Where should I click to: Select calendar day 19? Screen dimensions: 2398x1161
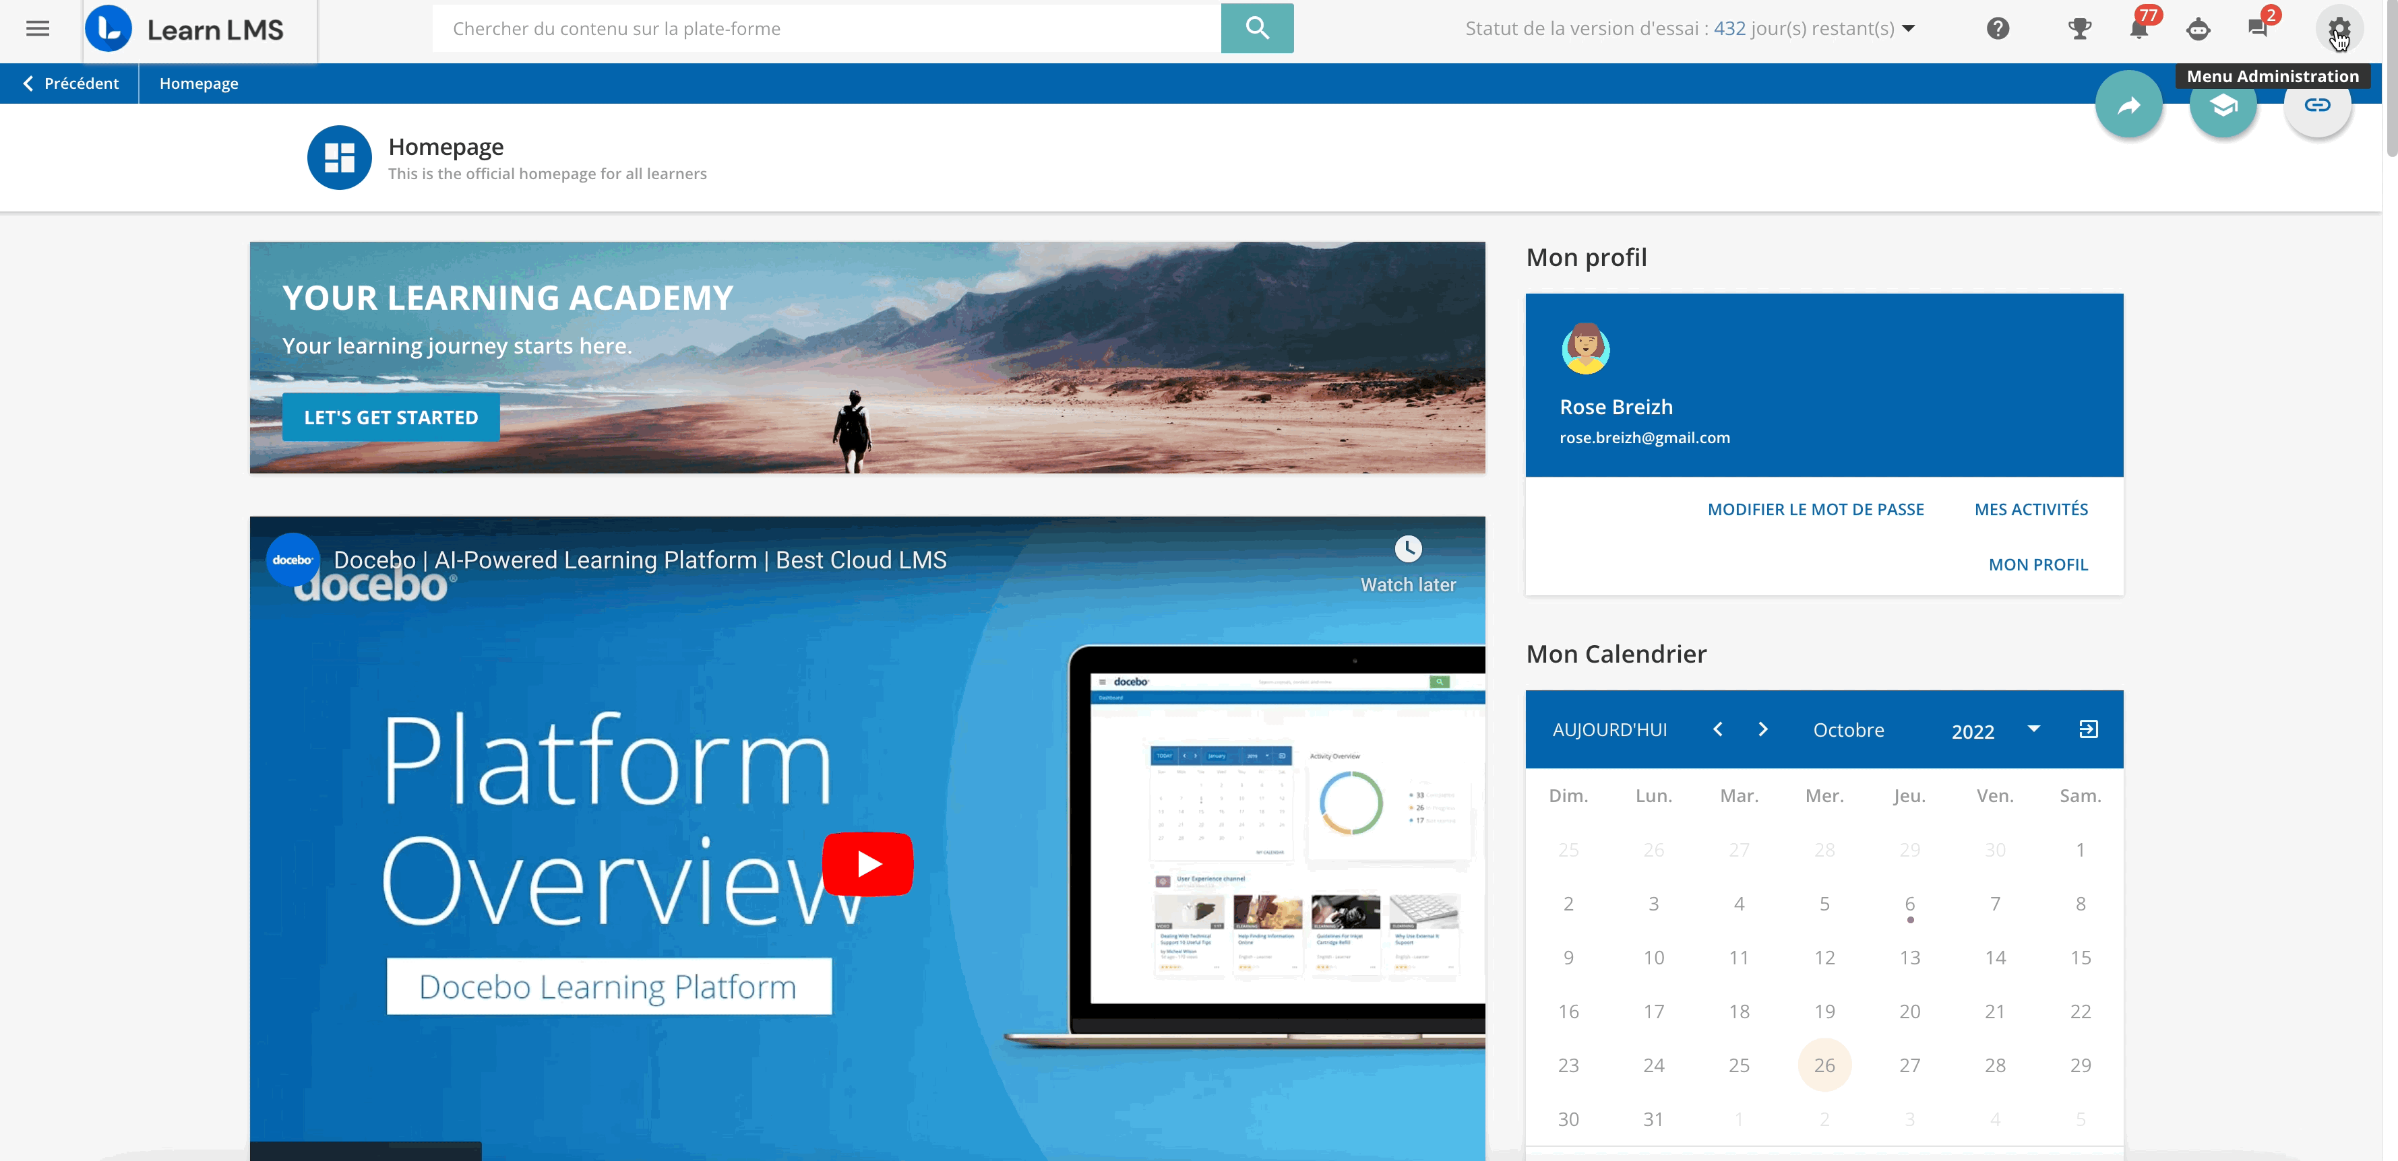[1824, 1011]
